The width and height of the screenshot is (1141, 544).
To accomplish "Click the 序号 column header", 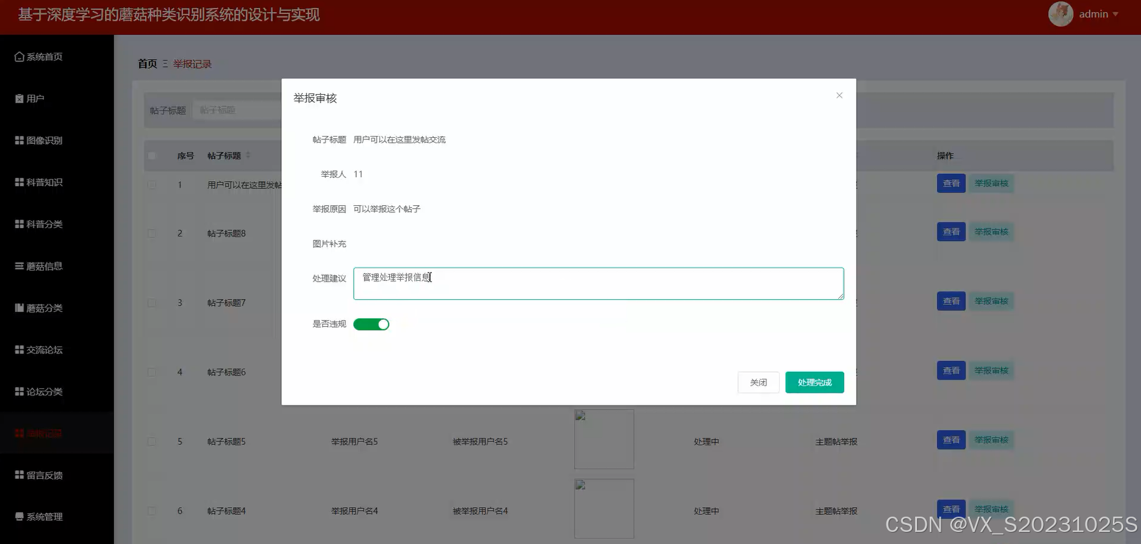I will [186, 156].
